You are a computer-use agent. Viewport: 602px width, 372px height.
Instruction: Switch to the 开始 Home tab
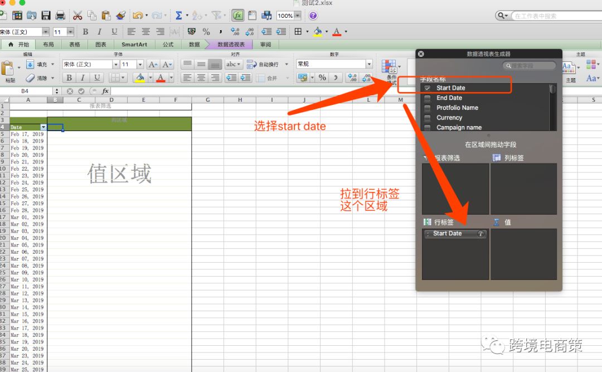click(x=18, y=45)
